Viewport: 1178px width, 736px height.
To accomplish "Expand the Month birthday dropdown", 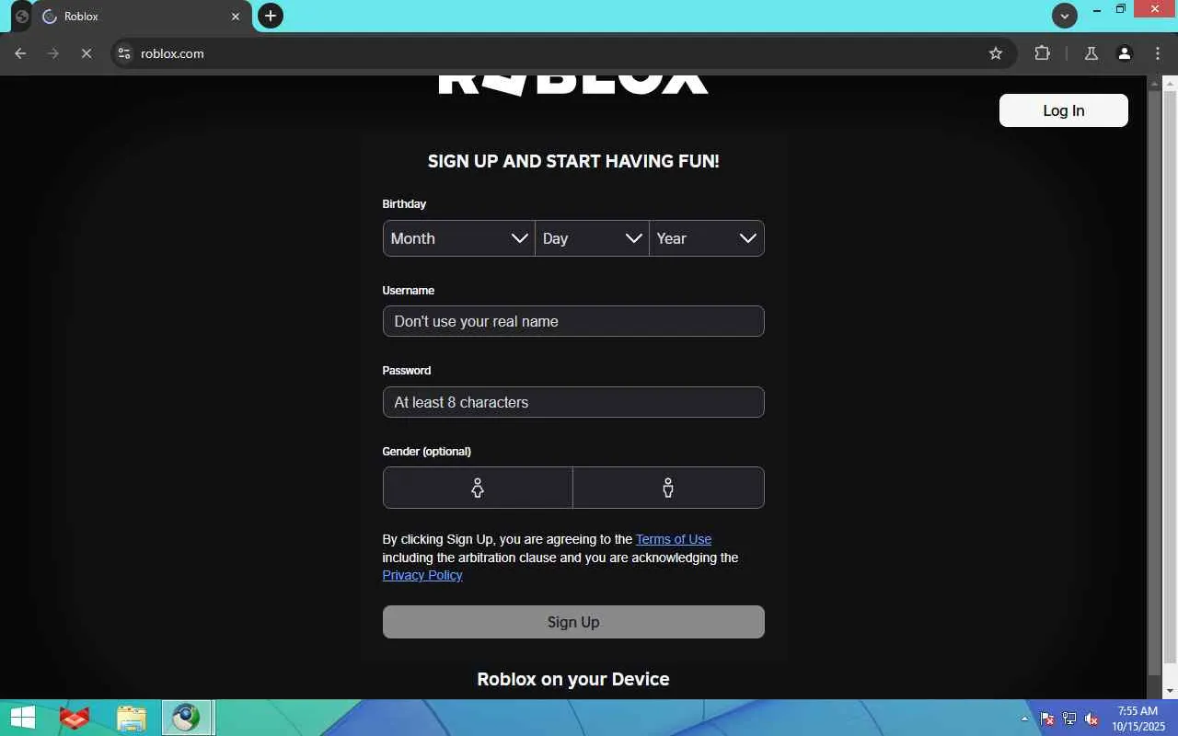I will coord(459,238).
